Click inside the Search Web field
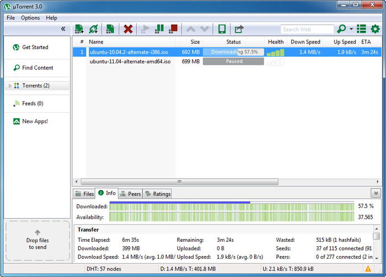The image size is (386, 277). pyautogui.click(x=307, y=29)
